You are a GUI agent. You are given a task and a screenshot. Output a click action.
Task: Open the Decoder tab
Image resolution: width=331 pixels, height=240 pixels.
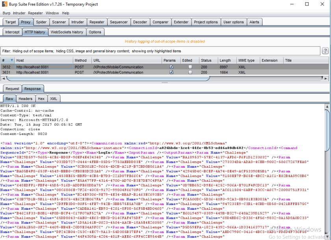pyautogui.click(x=140, y=22)
